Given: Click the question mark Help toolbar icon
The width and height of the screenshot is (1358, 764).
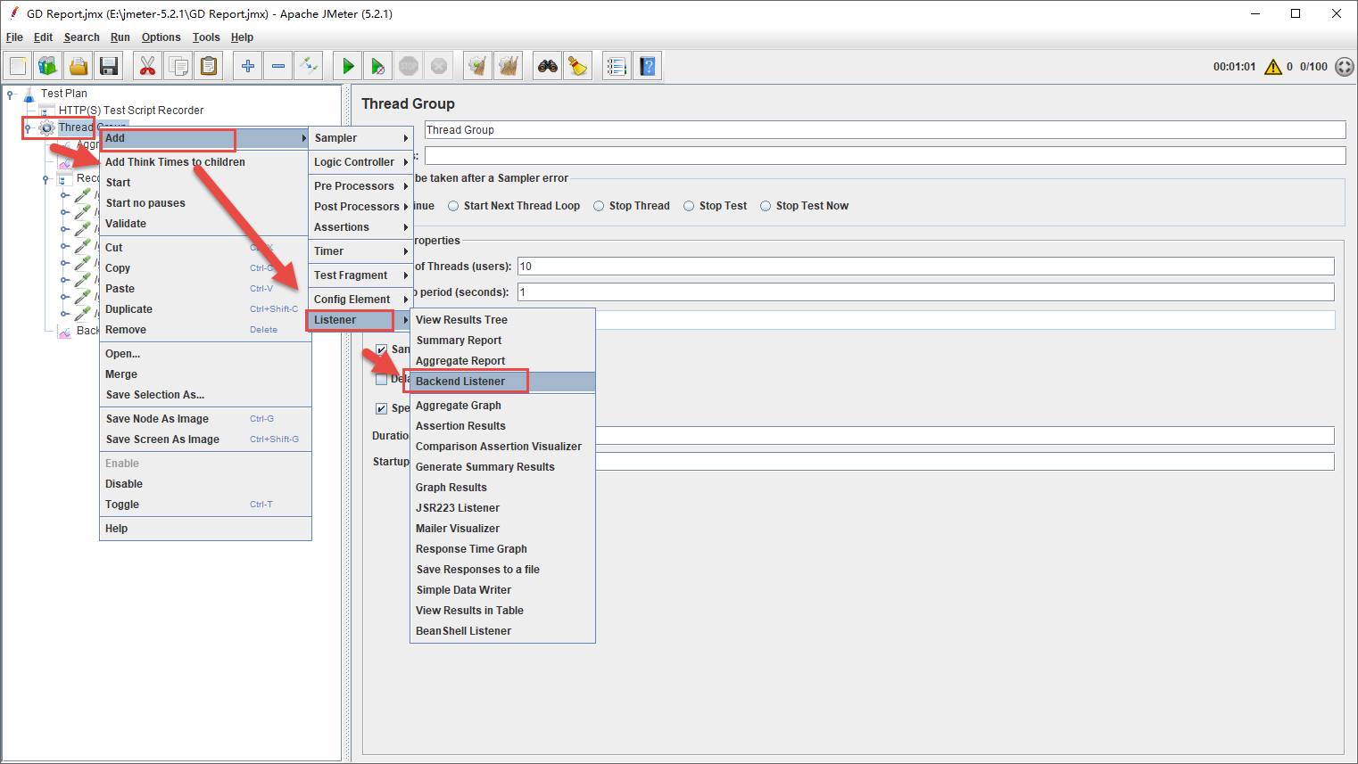Looking at the screenshot, I should [x=647, y=66].
